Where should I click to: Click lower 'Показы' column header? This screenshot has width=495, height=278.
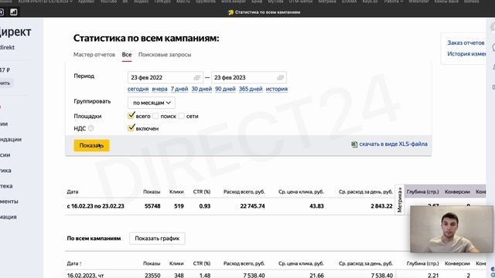tap(152, 263)
